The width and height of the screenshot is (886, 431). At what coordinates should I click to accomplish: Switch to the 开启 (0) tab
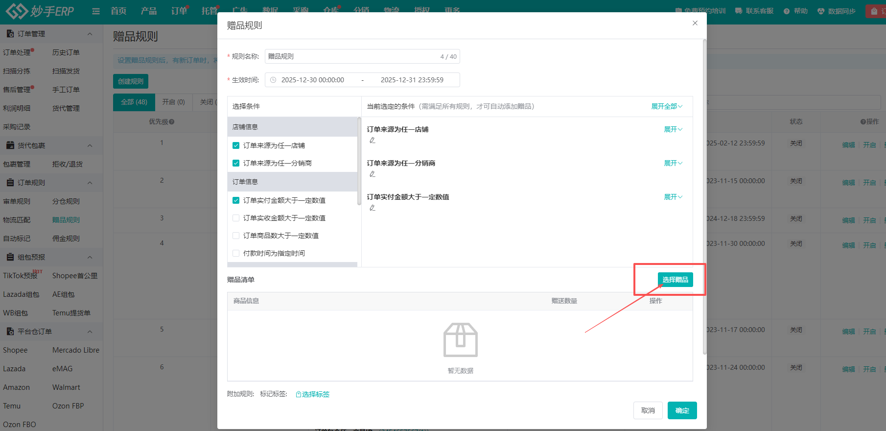(174, 102)
